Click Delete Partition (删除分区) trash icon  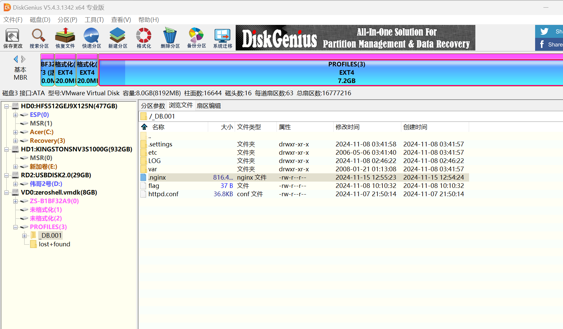[x=170, y=38]
